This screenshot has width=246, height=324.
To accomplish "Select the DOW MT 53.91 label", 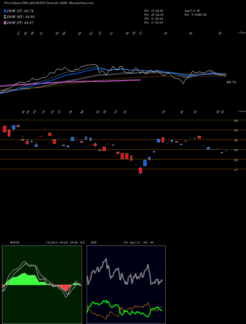I will [21, 17].
